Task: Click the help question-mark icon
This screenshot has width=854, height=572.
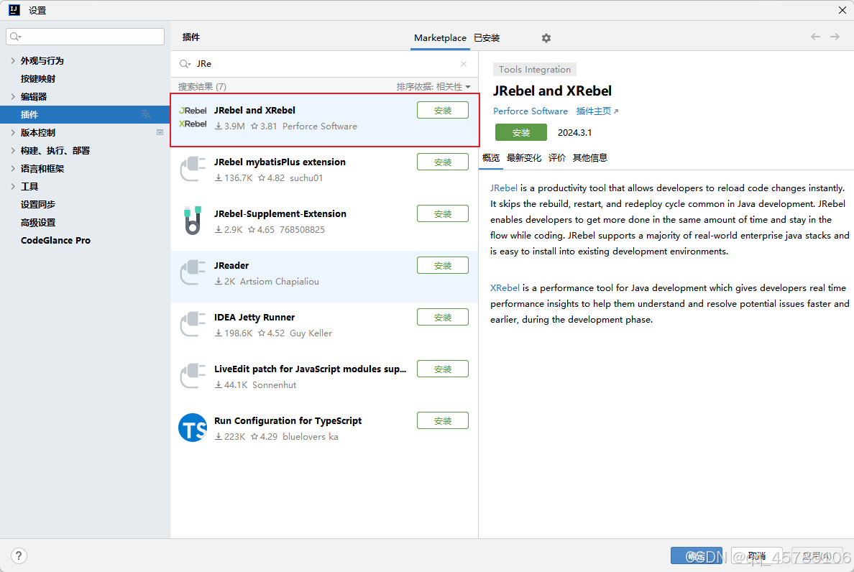Action: [18, 555]
